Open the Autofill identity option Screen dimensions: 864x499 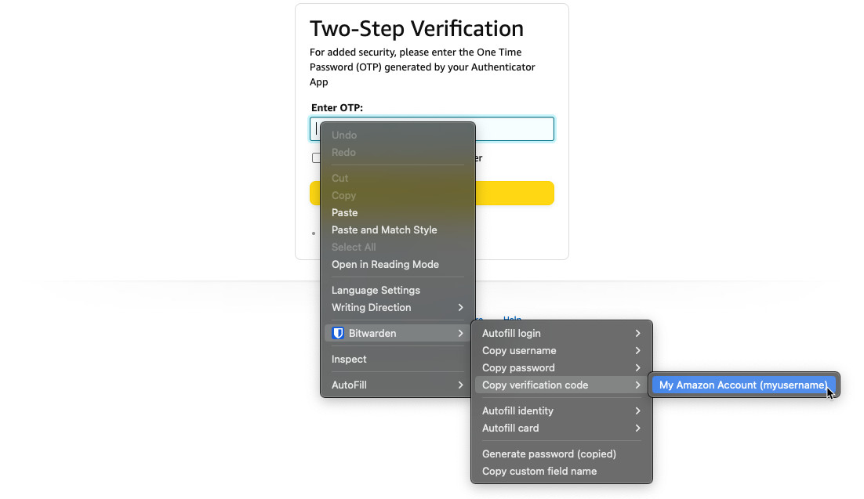[517, 410]
